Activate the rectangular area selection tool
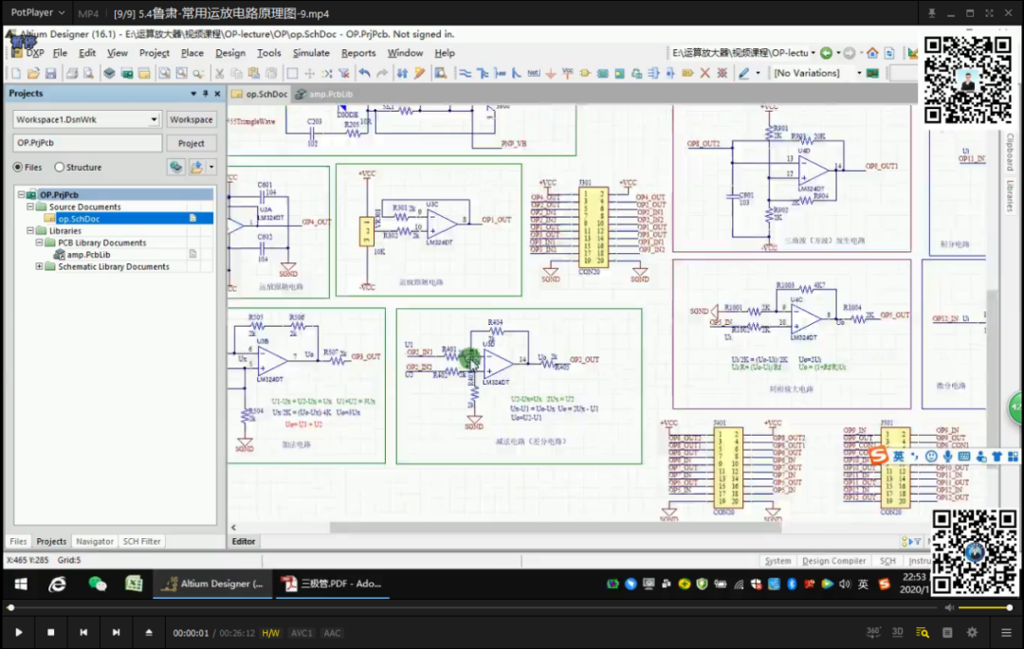Image resolution: width=1024 pixels, height=649 pixels. coord(292,74)
